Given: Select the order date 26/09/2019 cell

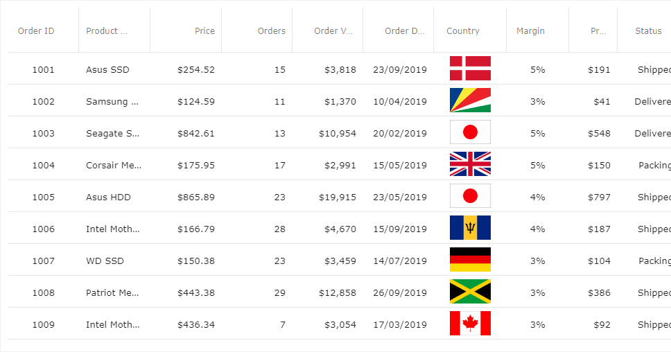Looking at the screenshot, I should pyautogui.click(x=400, y=292).
